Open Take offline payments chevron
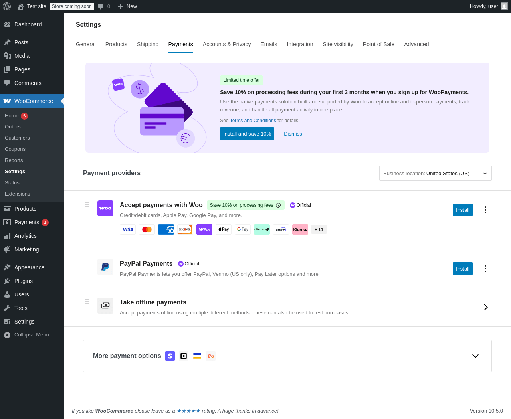Viewport: 511px width, 419px height. pos(486,307)
